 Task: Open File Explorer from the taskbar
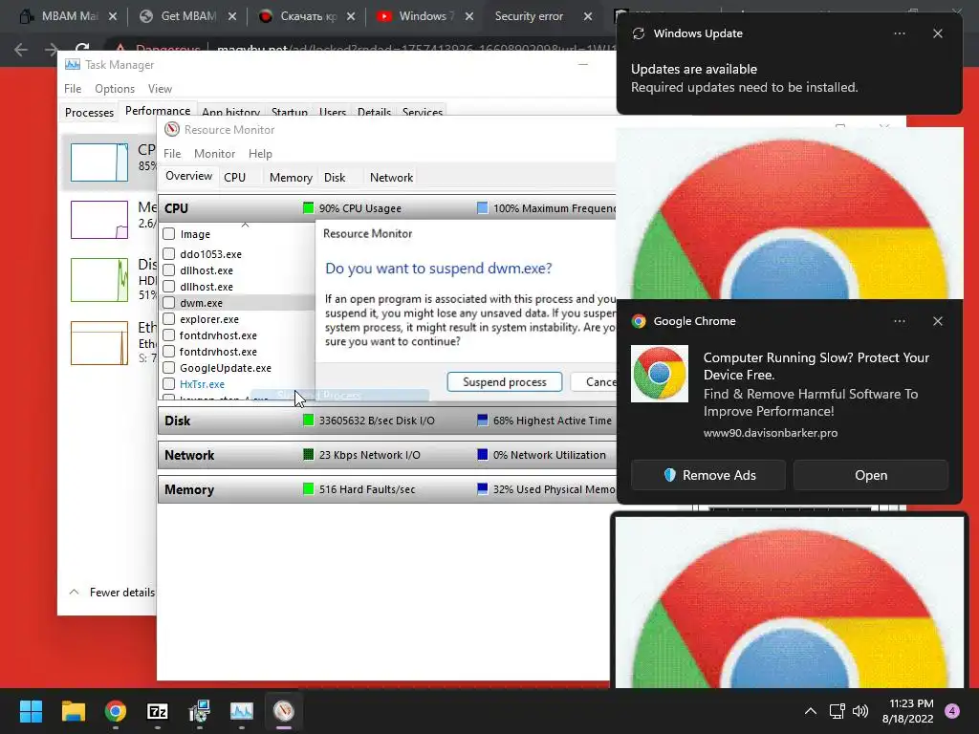(x=73, y=711)
